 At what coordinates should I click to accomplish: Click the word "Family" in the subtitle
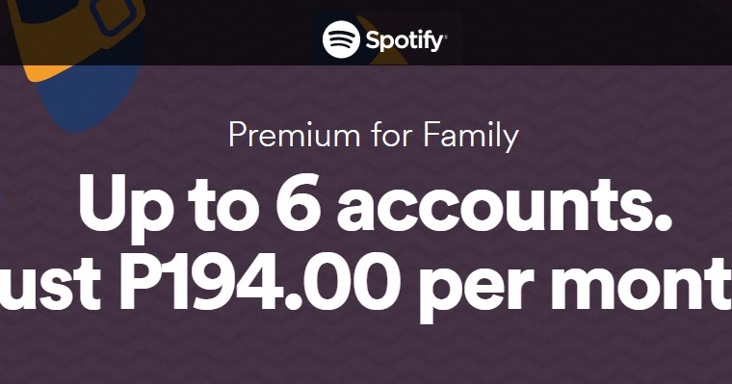(471, 137)
